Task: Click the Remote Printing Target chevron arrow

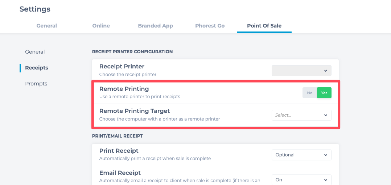Action: [325, 115]
